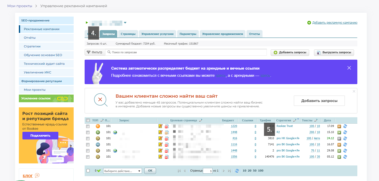Click the globe icon next to a query
Image resolution: width=379 pixels, height=181 pixels.
pos(115,132)
